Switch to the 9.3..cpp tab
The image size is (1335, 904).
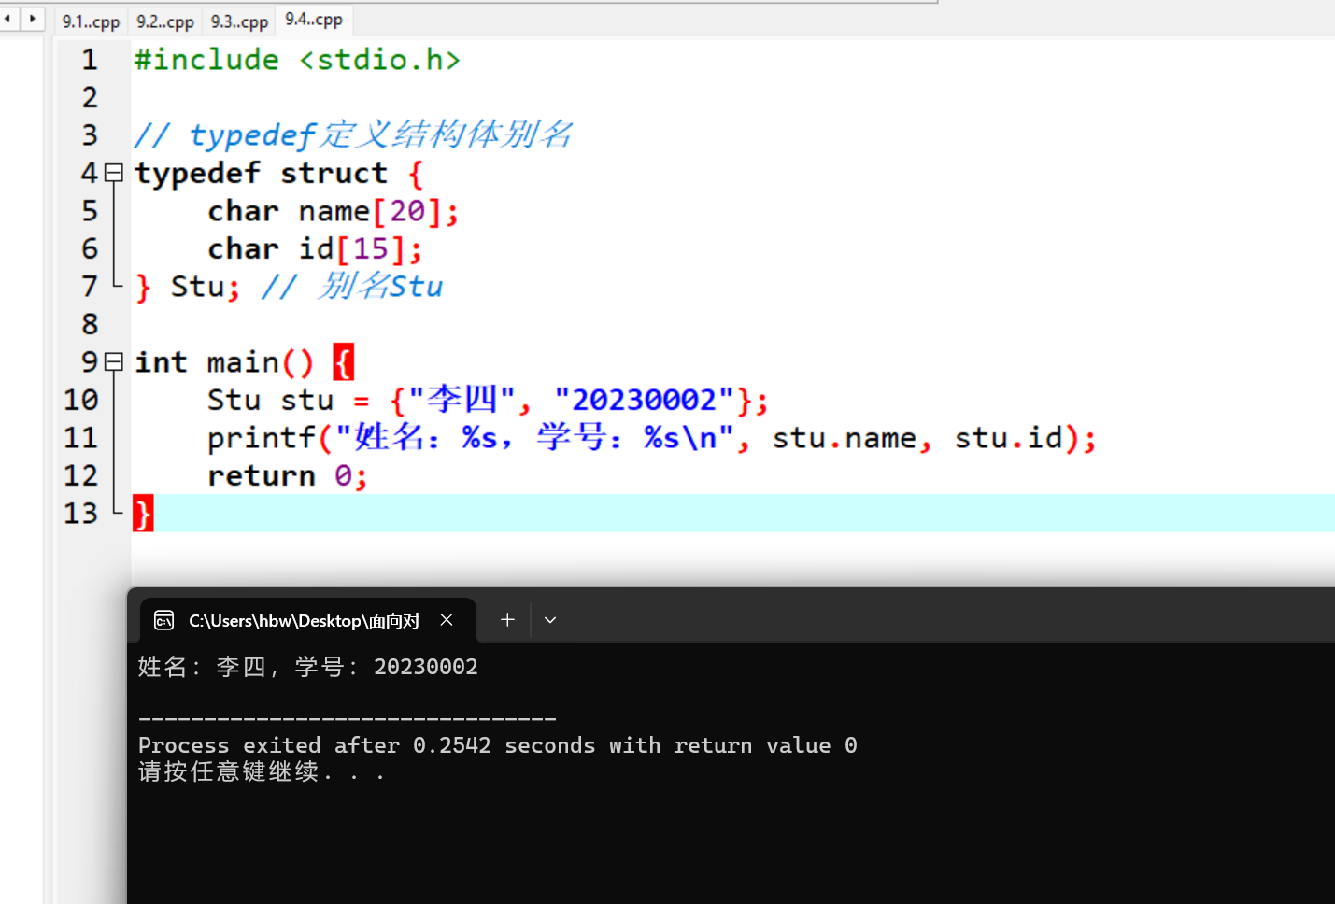click(239, 21)
